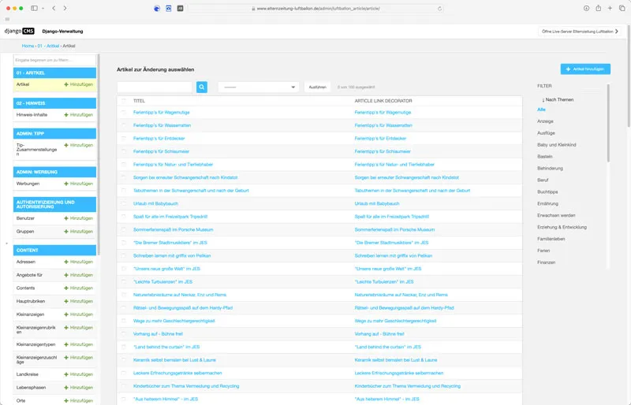Add Werbungen via Hinzufügen plus

(78, 184)
